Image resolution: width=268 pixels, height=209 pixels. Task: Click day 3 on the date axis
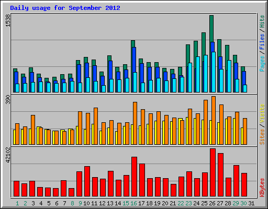(33, 203)
